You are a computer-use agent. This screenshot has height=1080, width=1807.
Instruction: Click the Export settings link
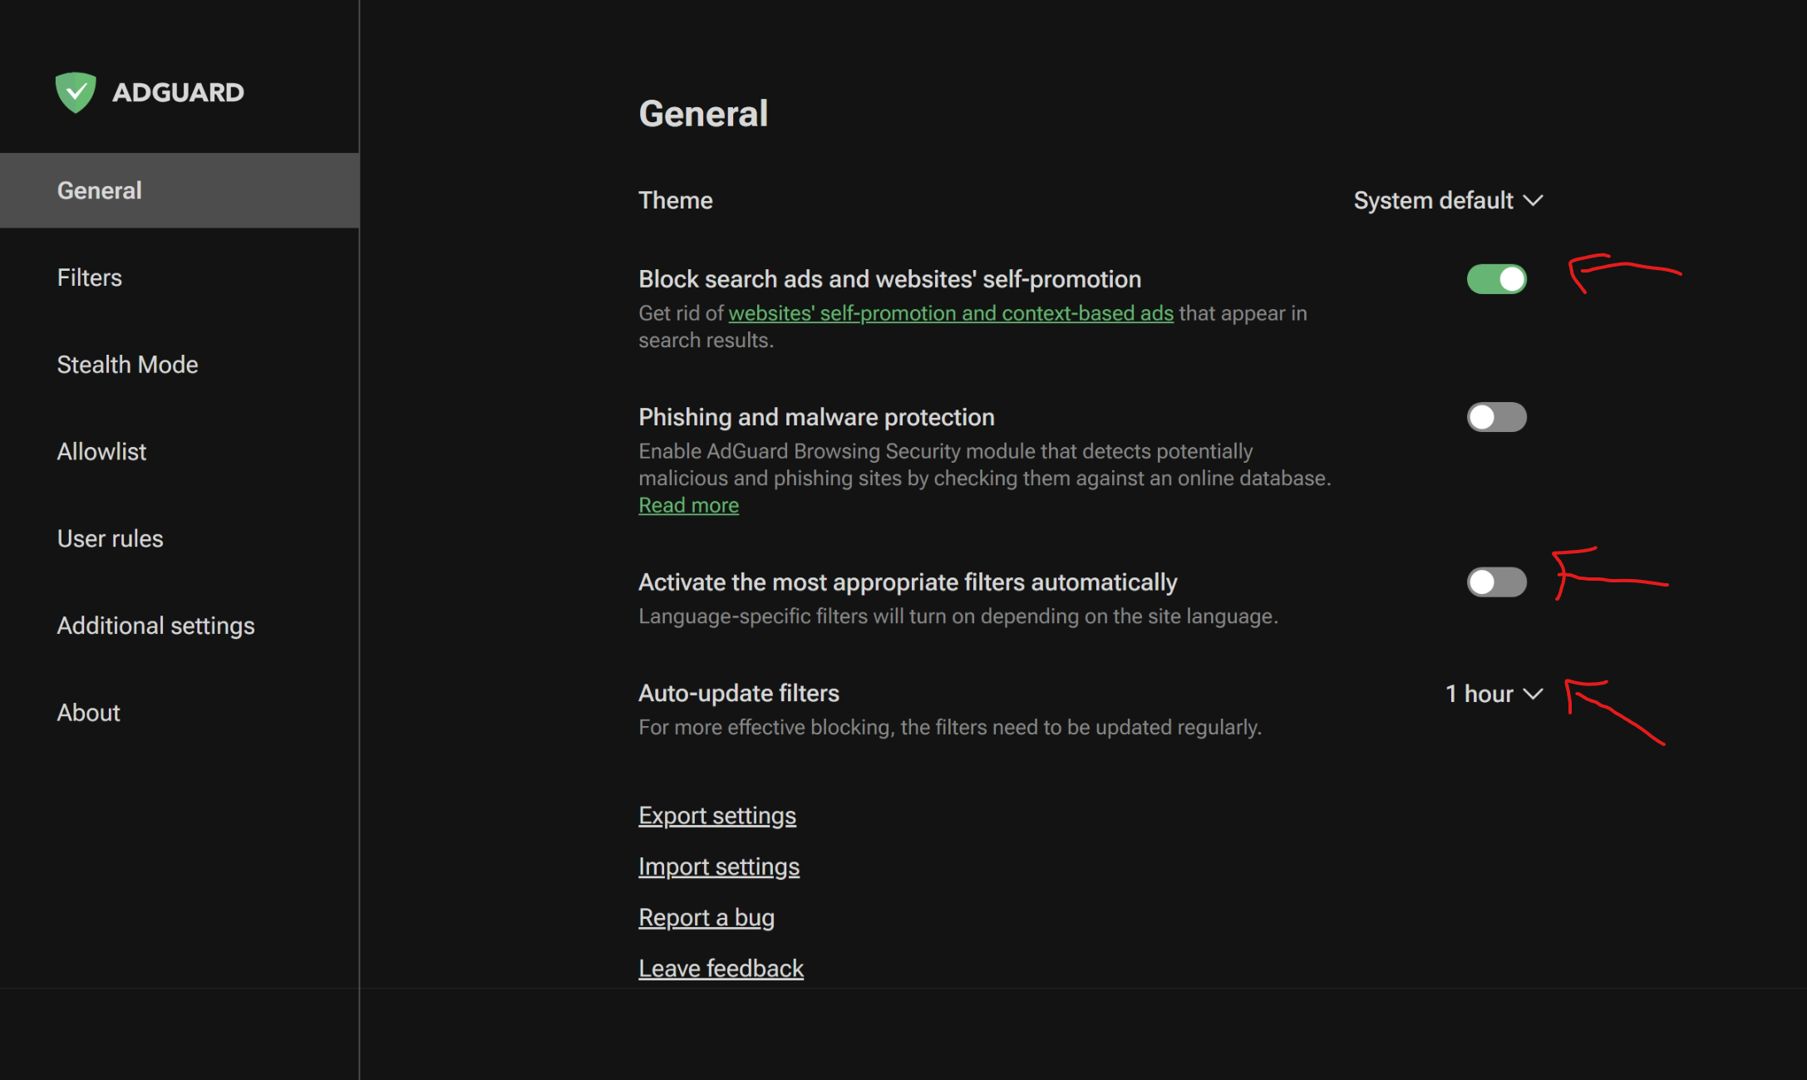(716, 816)
